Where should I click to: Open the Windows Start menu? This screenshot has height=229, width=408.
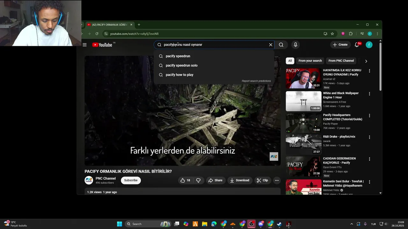point(120,224)
